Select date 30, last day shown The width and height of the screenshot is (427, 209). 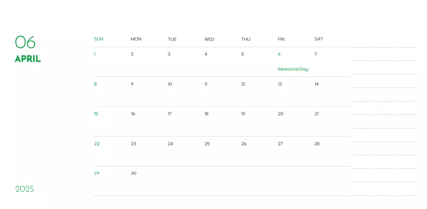coord(133,173)
